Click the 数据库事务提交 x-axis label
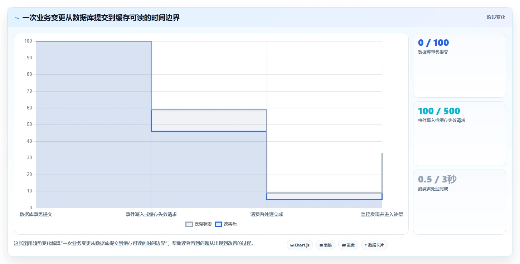 coord(36,214)
